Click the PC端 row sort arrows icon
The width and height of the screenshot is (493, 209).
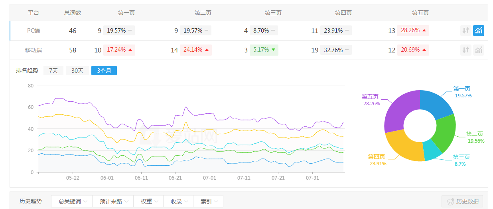(465, 31)
